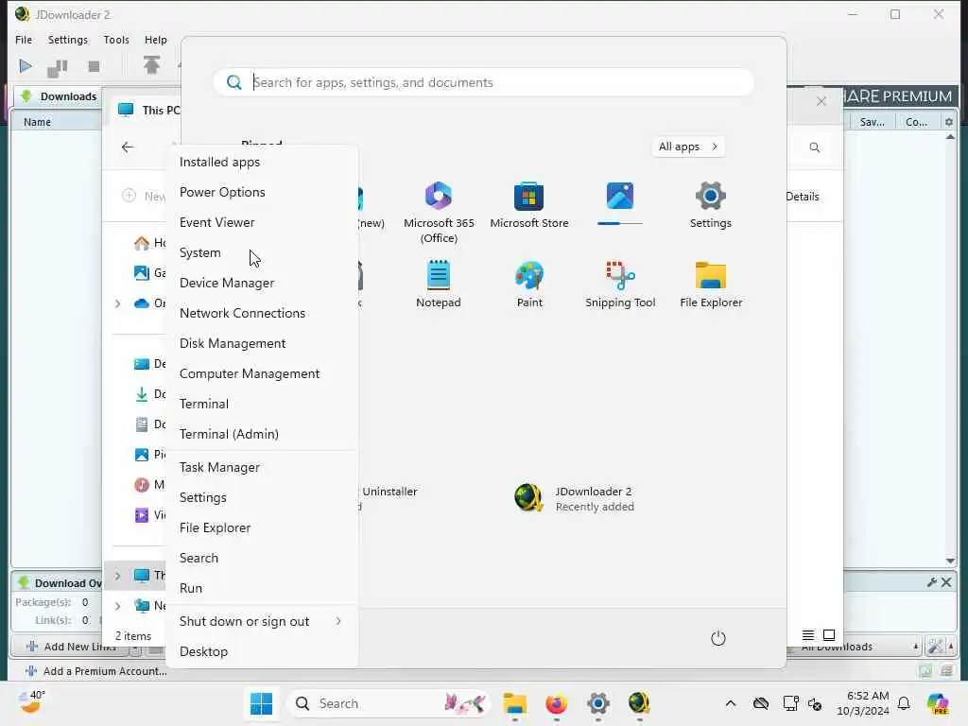Open JDownloader icon on the taskbar

(639, 703)
